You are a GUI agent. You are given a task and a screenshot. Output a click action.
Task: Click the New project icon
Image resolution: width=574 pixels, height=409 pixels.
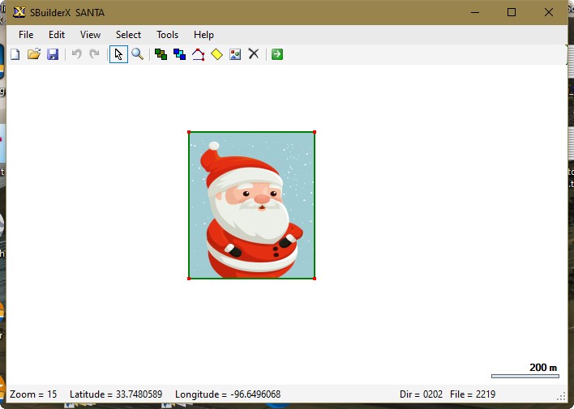point(15,54)
